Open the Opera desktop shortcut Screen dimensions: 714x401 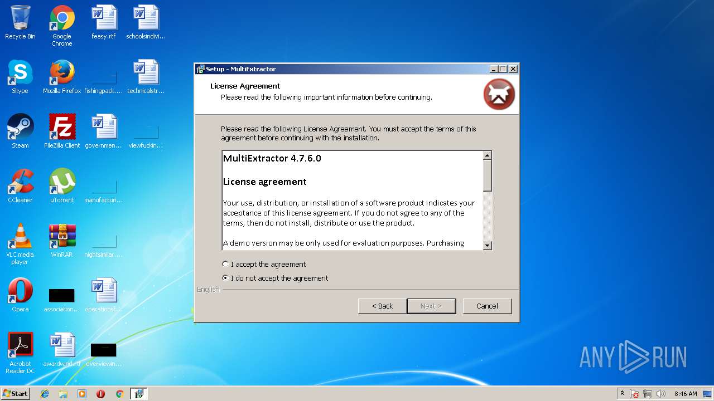click(20, 295)
